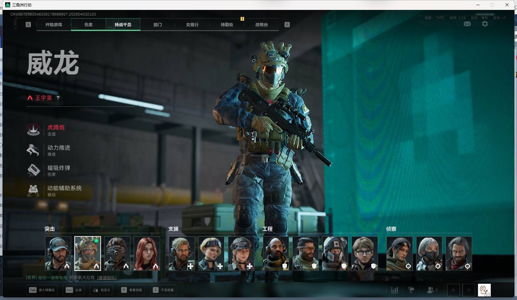Click the 虎蹲炮 skill name text

click(56, 127)
